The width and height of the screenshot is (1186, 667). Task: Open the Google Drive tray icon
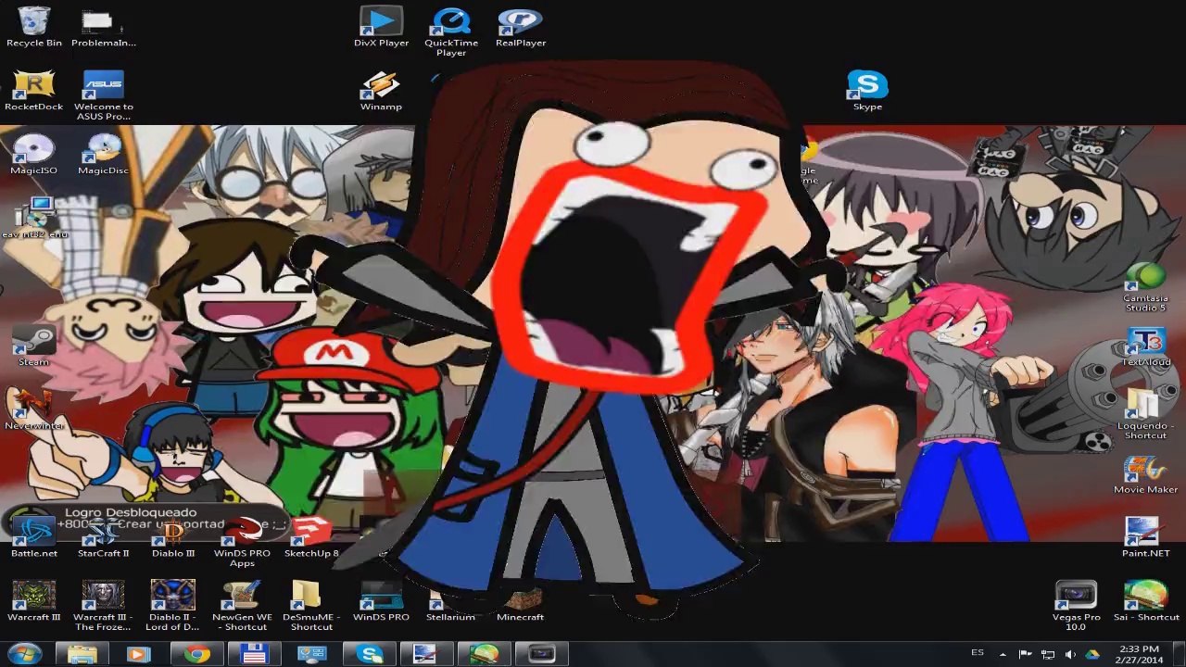pyautogui.click(x=1092, y=654)
